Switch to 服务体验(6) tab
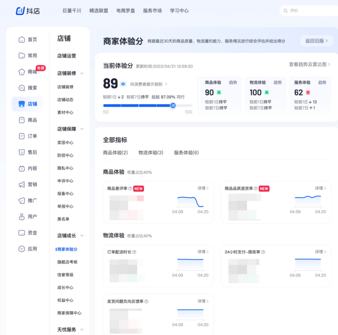The image size is (338, 335). pos(186,153)
